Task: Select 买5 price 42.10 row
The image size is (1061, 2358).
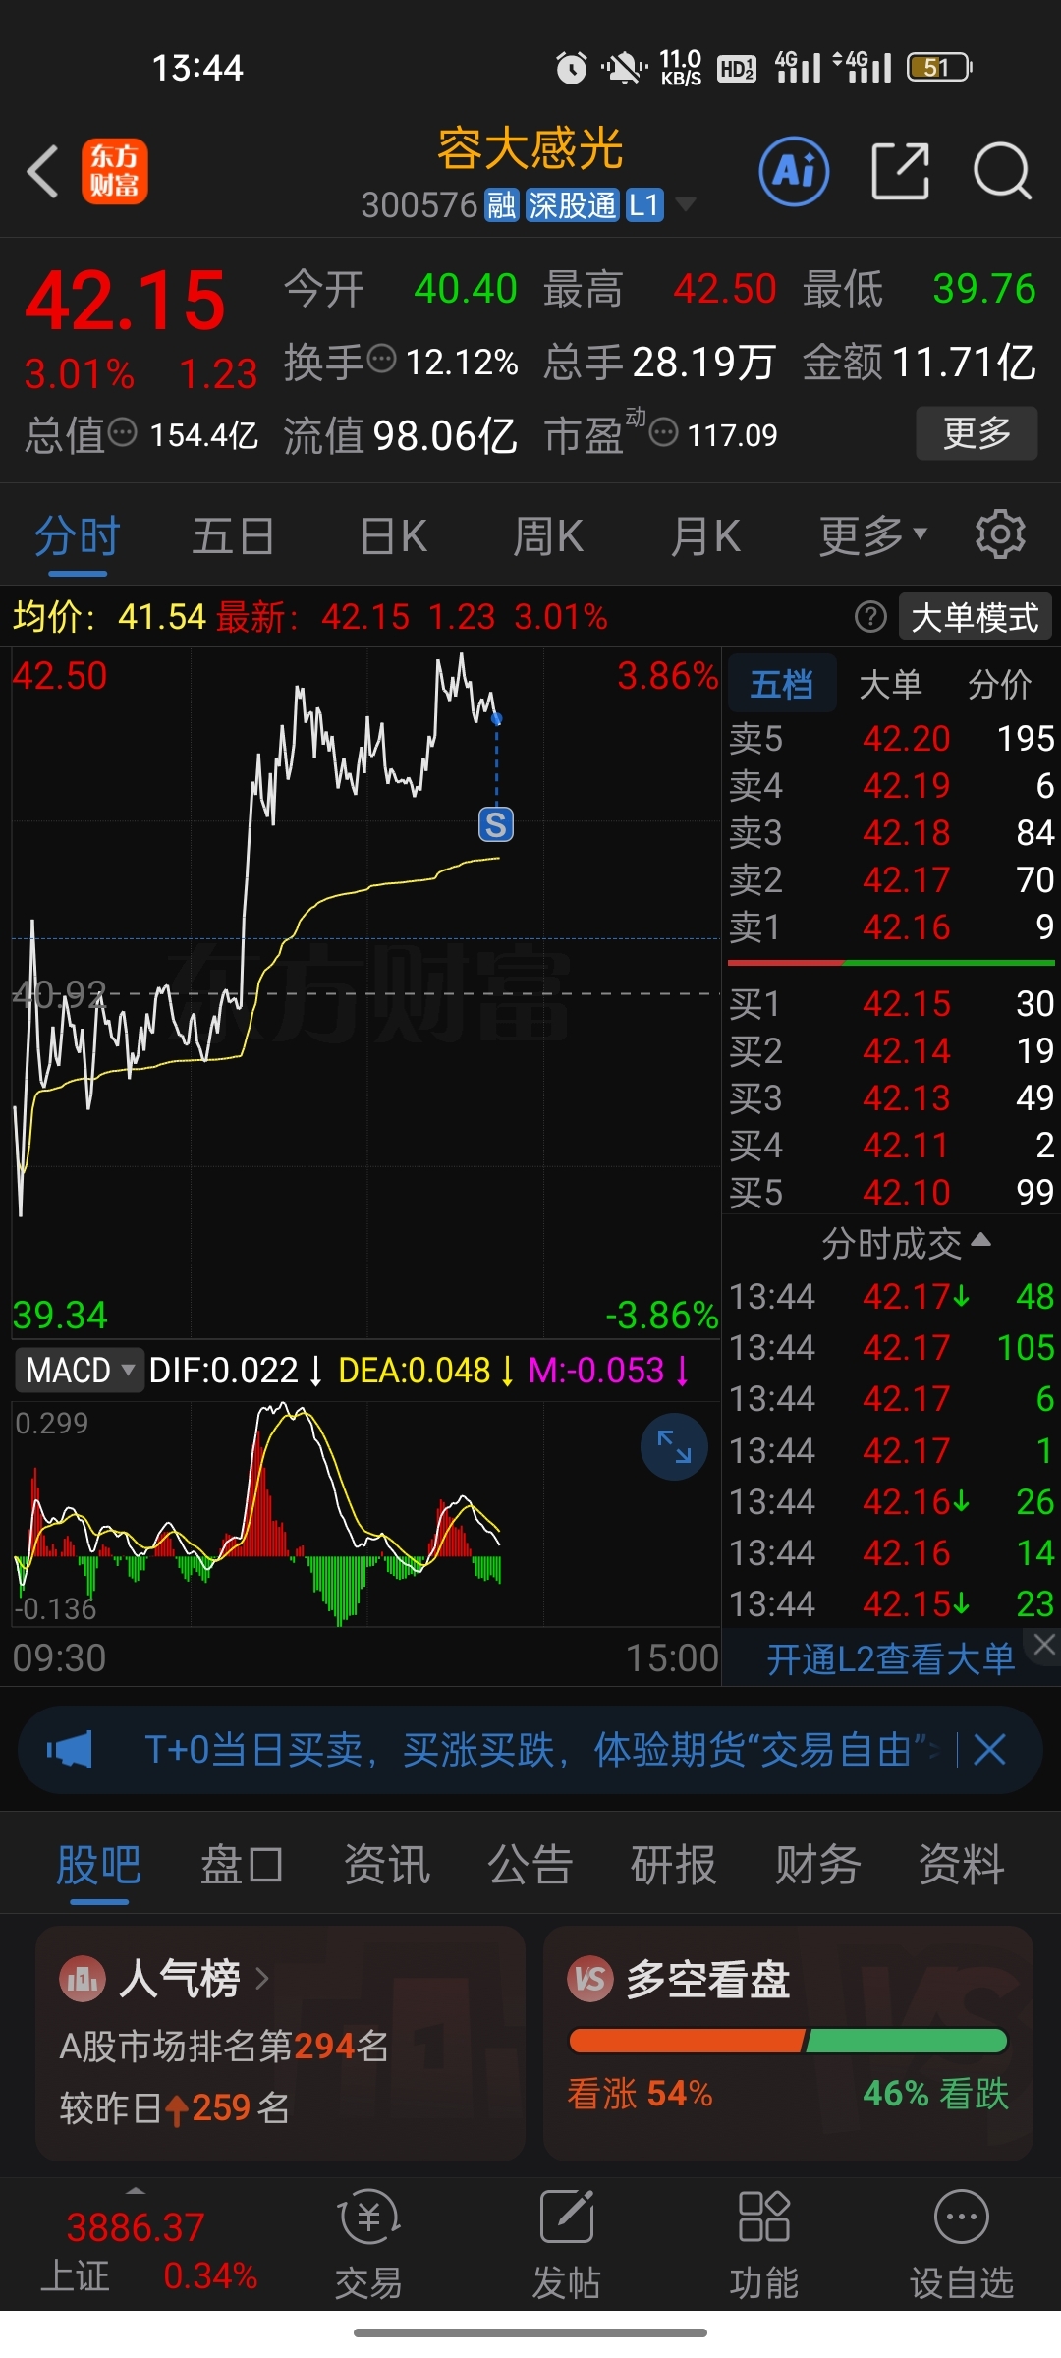Action: tap(891, 1192)
